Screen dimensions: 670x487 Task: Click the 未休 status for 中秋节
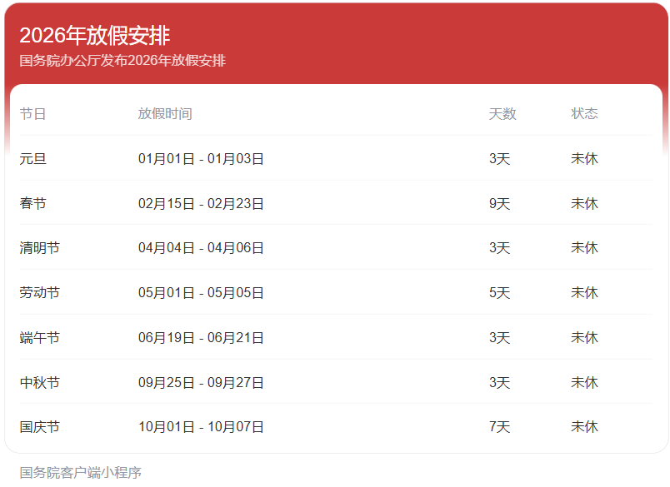[584, 383]
